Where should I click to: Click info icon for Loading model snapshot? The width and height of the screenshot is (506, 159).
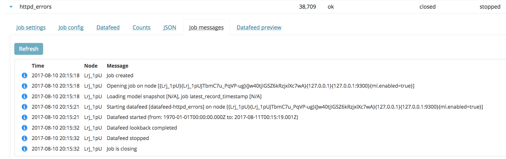tap(24, 96)
